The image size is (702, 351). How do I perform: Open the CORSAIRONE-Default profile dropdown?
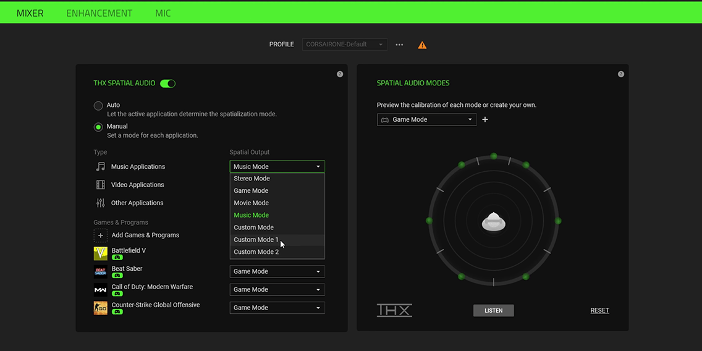pyautogui.click(x=345, y=44)
